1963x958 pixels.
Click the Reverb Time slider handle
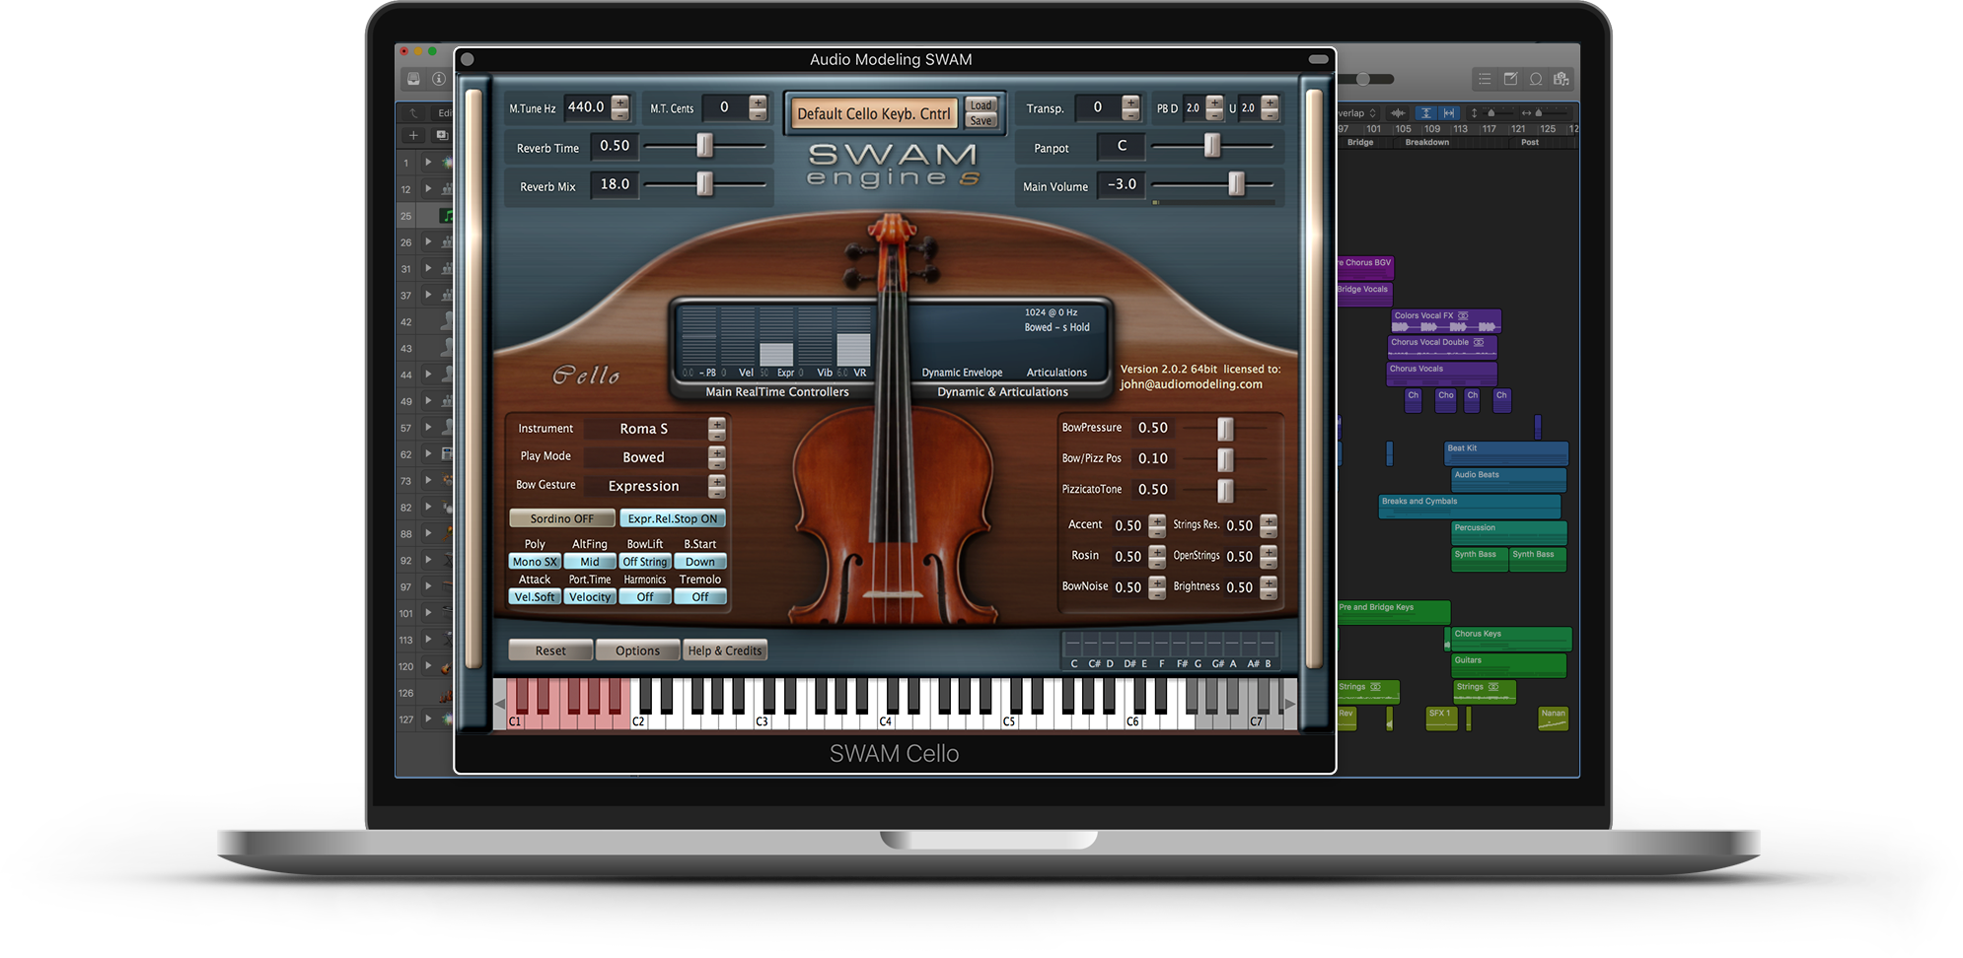tap(704, 146)
